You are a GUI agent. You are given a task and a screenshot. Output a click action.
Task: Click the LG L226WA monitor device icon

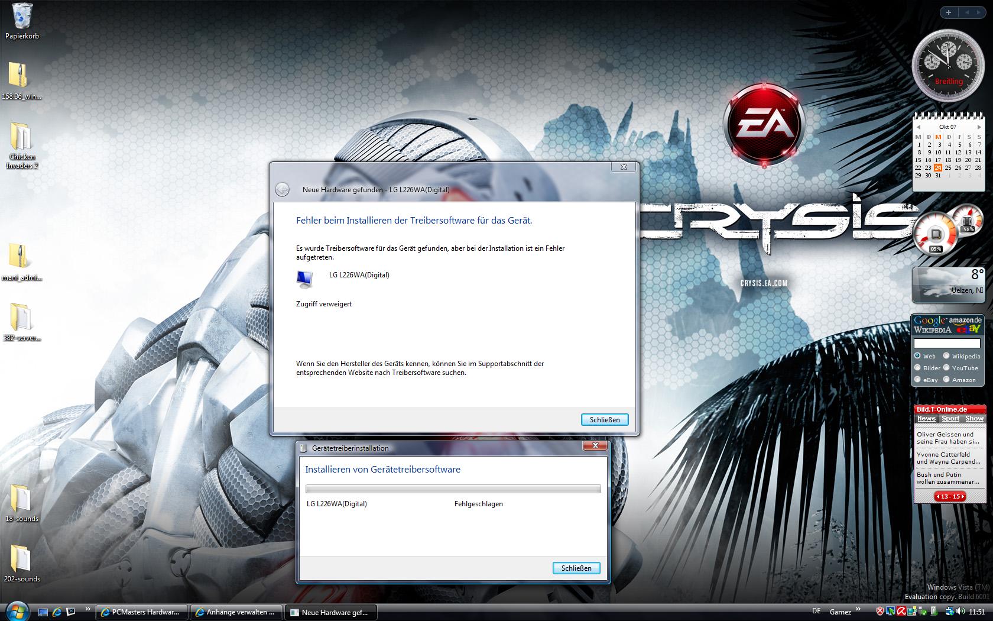coord(304,279)
